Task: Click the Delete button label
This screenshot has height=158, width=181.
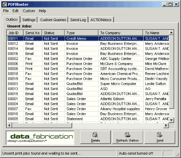Action: tap(96, 140)
